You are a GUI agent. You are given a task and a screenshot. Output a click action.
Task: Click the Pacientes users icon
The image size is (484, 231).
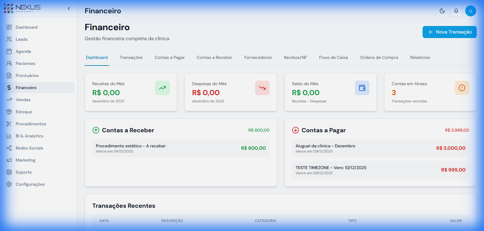pos(9,63)
